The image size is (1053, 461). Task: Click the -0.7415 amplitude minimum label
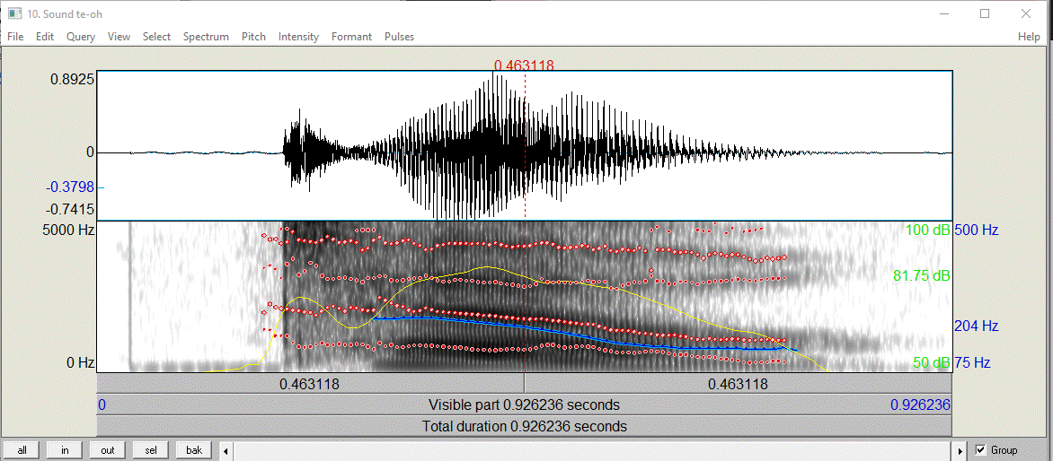point(70,210)
